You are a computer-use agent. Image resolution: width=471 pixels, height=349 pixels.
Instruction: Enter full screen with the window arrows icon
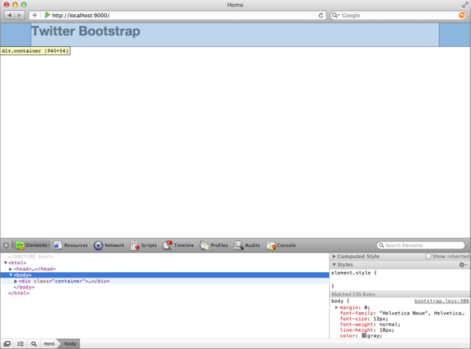pos(465,5)
